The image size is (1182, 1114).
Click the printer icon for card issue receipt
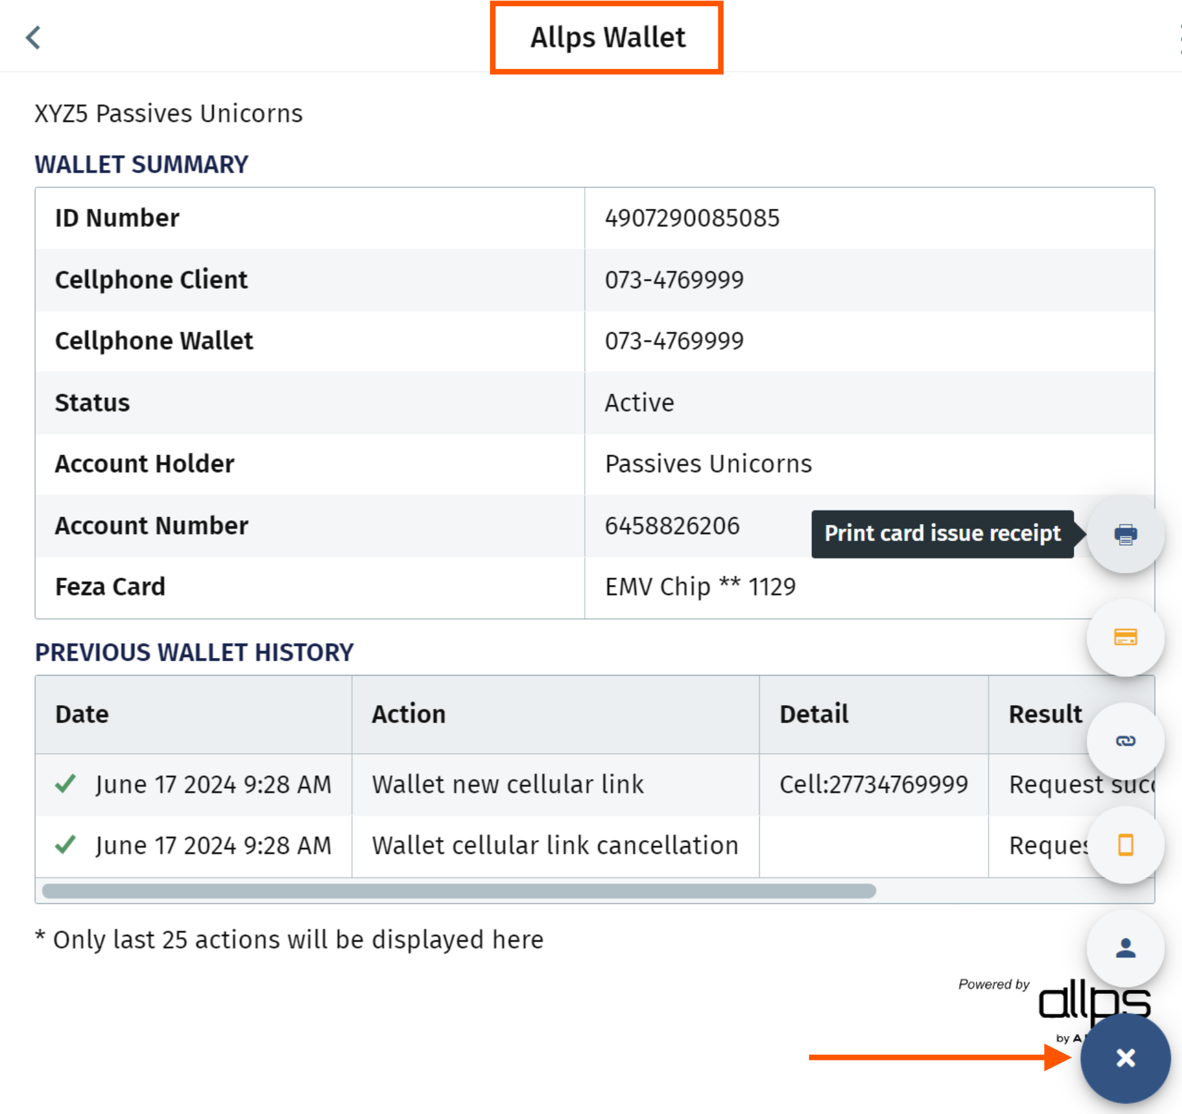[x=1125, y=534]
